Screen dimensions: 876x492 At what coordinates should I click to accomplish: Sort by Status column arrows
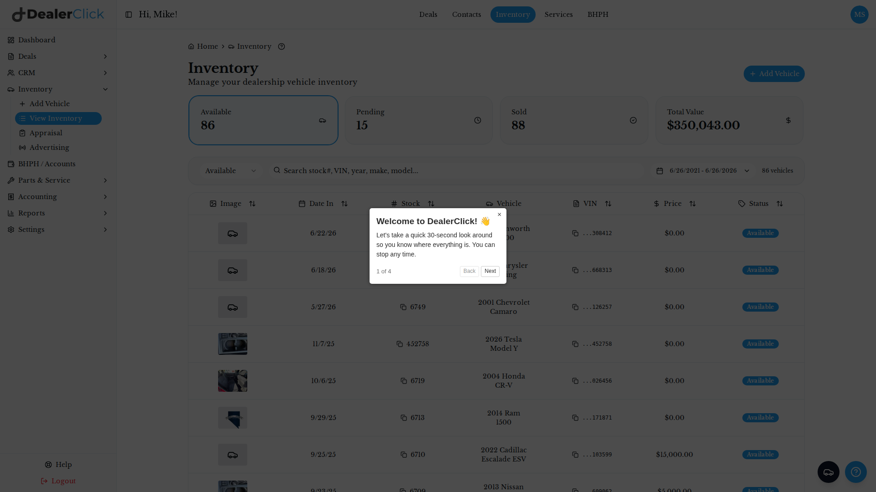[x=780, y=204]
